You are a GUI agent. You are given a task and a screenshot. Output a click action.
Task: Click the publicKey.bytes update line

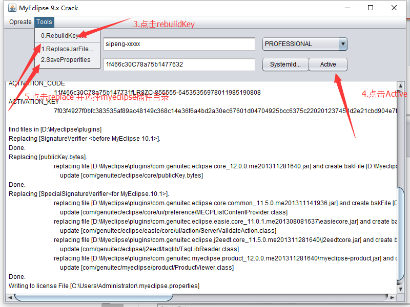point(132,176)
